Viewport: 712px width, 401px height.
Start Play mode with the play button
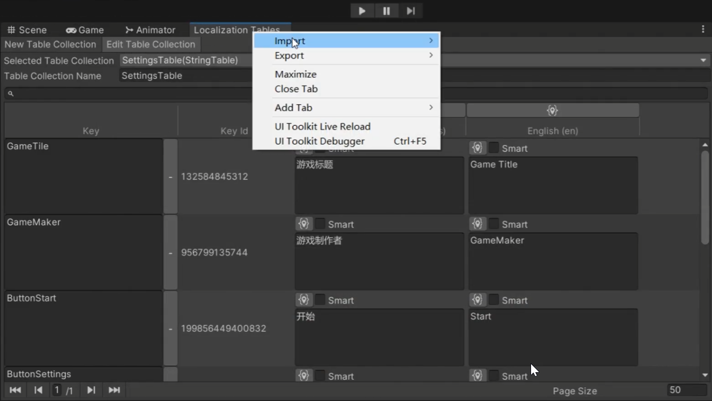[x=362, y=11]
